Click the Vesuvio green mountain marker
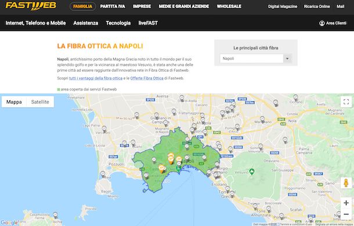This screenshot has width=354, height=226. [252, 172]
